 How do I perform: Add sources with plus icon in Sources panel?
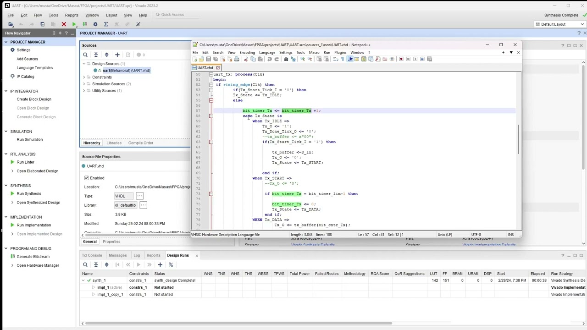(x=117, y=55)
